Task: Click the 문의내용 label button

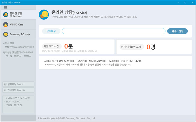Action: [51, 31]
